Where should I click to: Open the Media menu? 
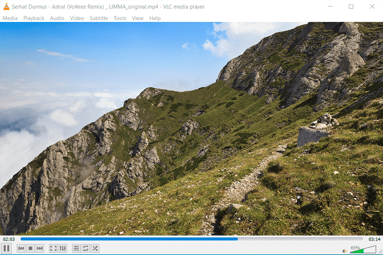10,18
